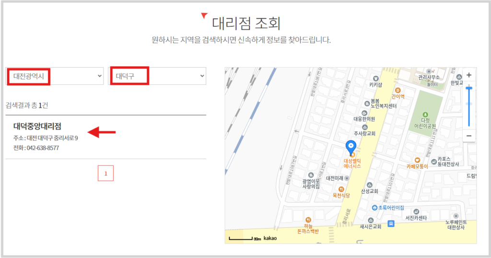Click the 옥천식당 restaurant icon
Image resolution: width=491 pixels, height=258 pixels.
tap(341, 189)
